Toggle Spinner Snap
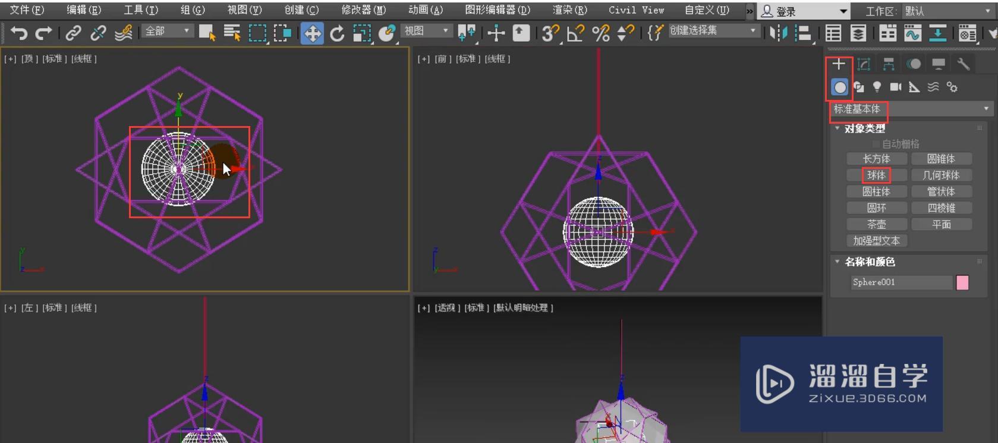The image size is (998, 443). (625, 33)
